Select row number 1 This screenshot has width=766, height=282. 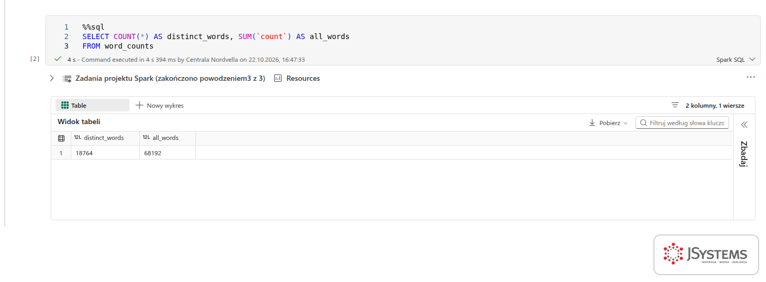(x=61, y=153)
